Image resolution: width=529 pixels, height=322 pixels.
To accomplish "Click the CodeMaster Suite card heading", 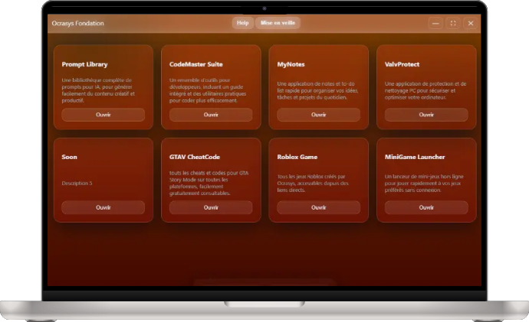I will coord(196,64).
